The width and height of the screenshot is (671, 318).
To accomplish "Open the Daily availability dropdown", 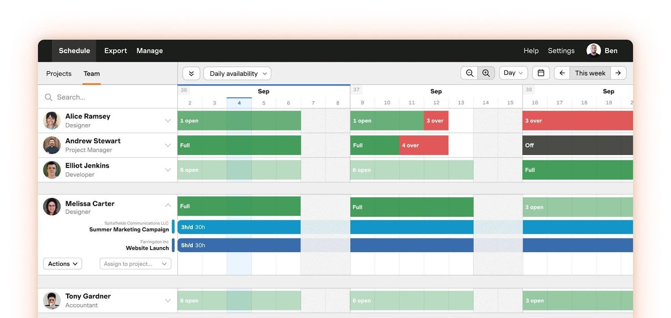I will 237,73.
